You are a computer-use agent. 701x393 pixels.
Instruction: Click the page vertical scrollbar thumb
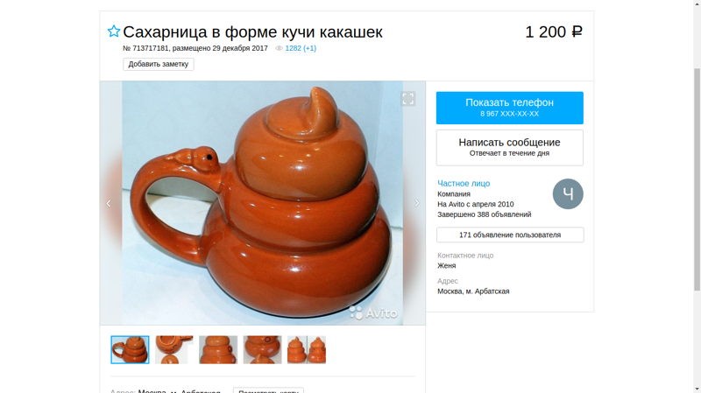pos(697,179)
